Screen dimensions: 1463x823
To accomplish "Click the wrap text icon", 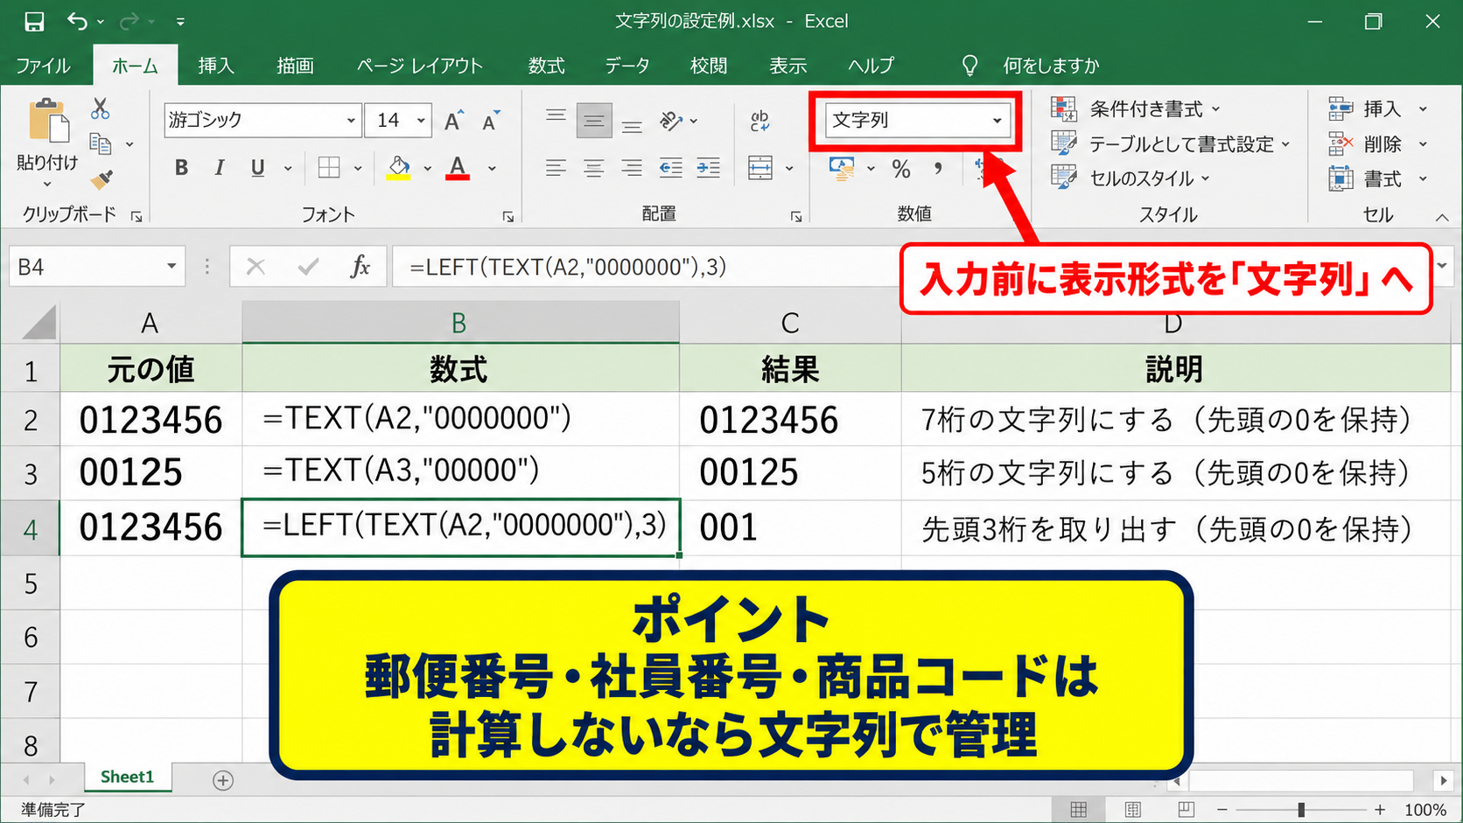I will pyautogui.click(x=760, y=121).
